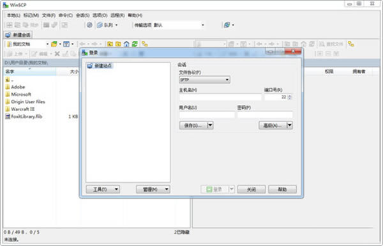383x246 pixels.
Task: Go to the parent directory in the left panel
Action: point(110,44)
